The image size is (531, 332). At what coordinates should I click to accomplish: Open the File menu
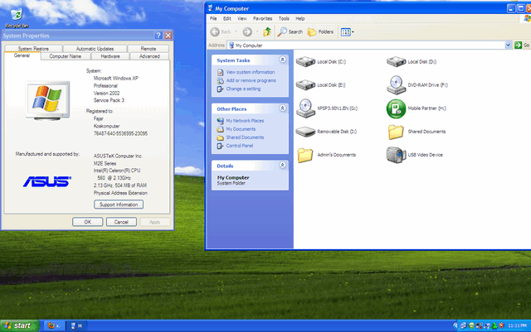click(213, 18)
